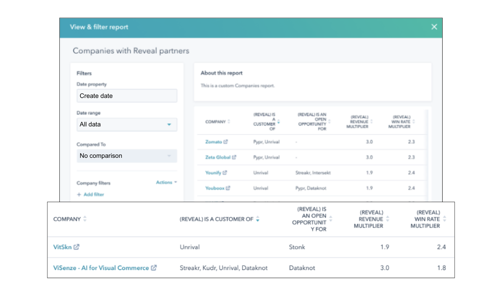The height and width of the screenshot is (293, 502).
Task: Open ViSenze - AI for Visual Commerce link
Action: (101, 268)
